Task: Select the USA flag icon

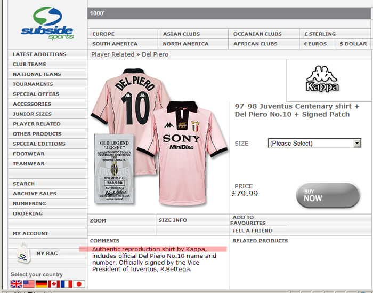Action: (x=29, y=284)
